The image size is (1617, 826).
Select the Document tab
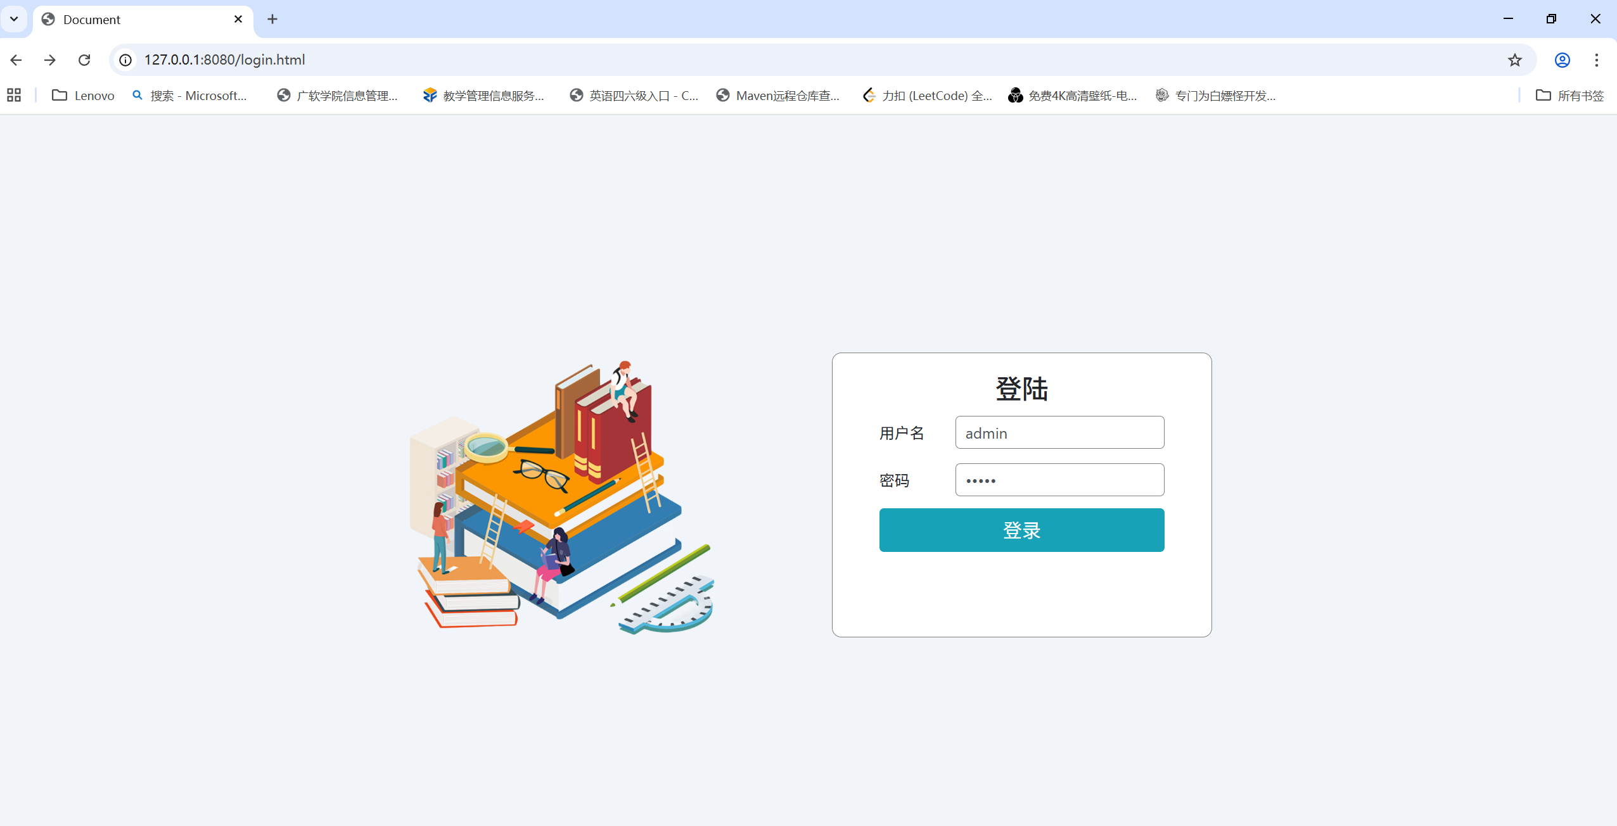[133, 19]
